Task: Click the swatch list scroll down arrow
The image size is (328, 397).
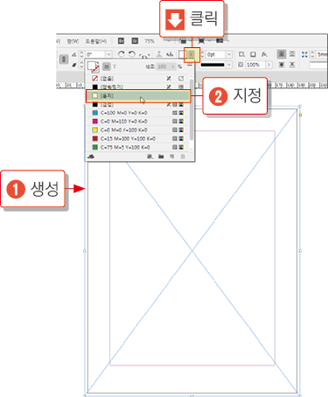Action: (x=192, y=150)
